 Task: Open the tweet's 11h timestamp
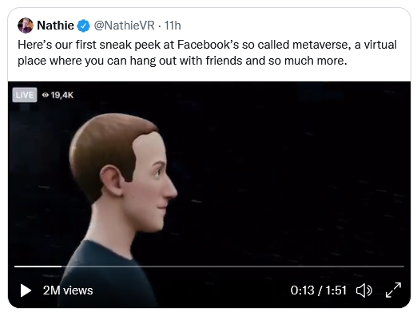173,26
